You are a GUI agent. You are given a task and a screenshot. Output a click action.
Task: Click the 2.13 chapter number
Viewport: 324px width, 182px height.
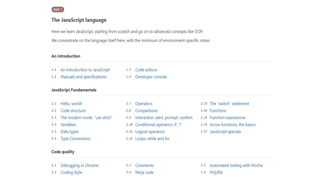coord(204,104)
